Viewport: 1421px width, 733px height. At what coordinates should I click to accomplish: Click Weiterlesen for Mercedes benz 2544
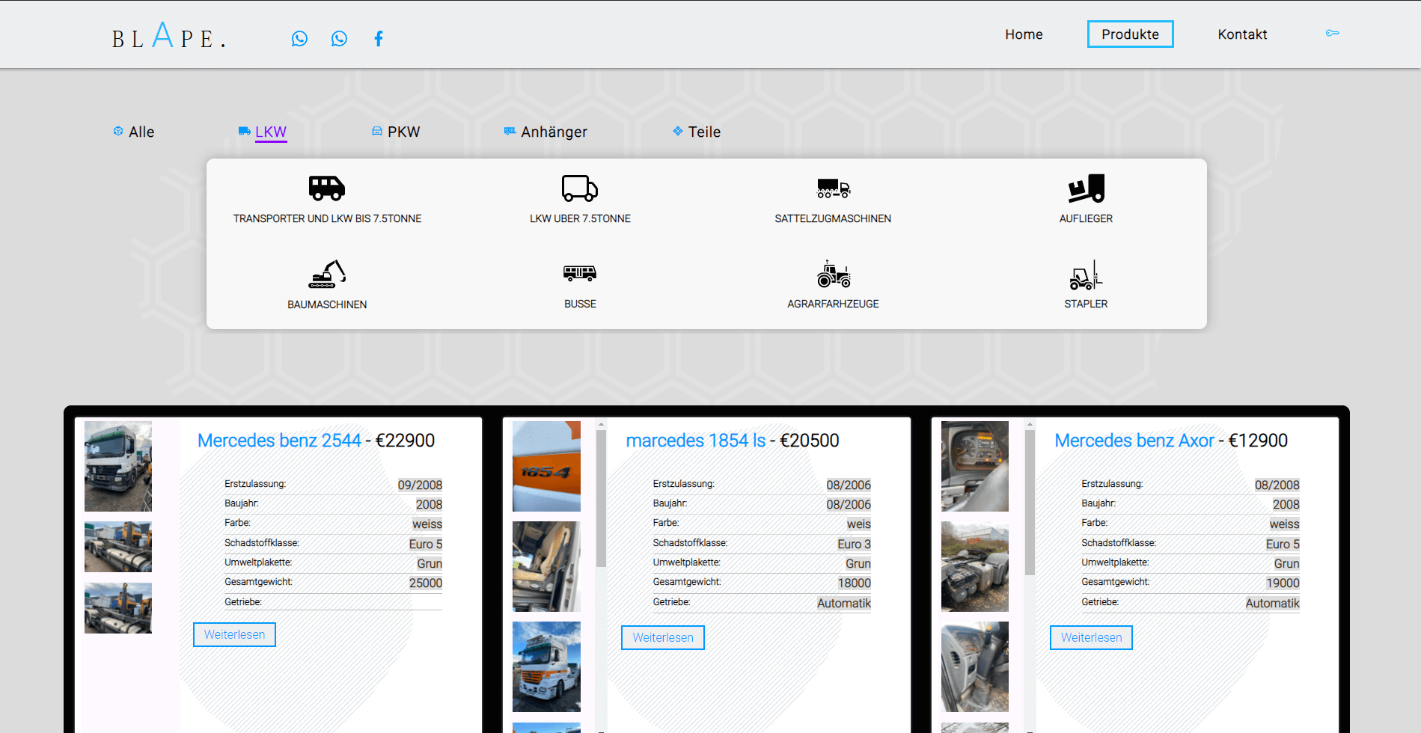click(234, 634)
